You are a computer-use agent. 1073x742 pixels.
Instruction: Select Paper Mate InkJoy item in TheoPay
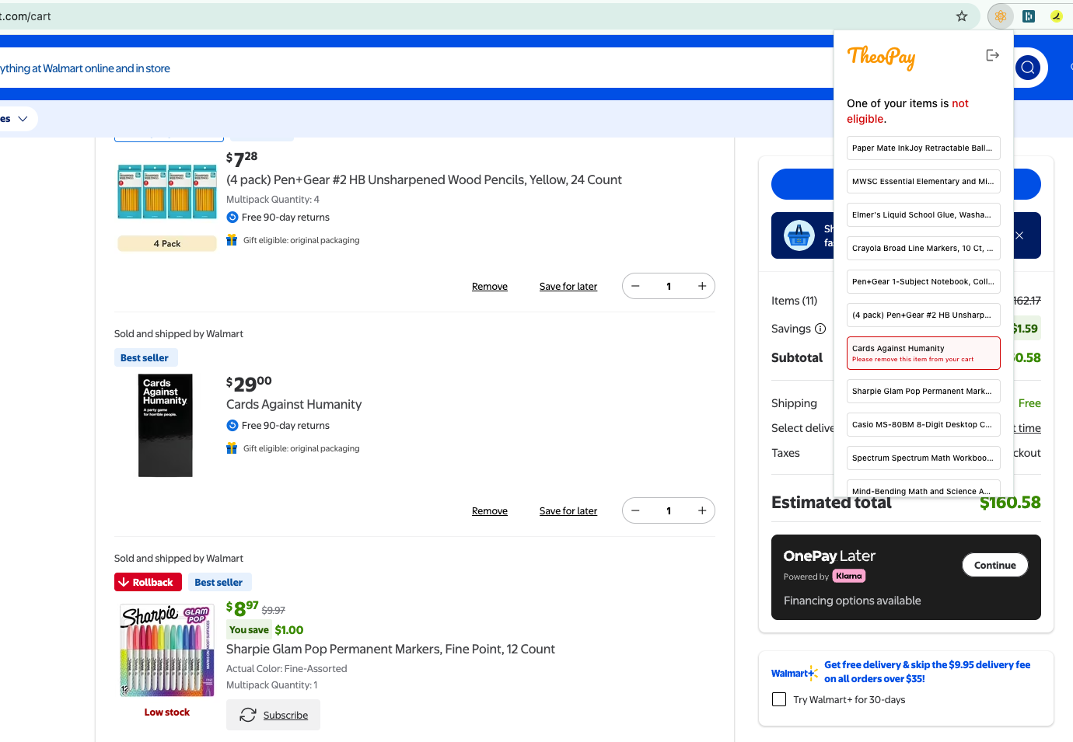pos(924,148)
